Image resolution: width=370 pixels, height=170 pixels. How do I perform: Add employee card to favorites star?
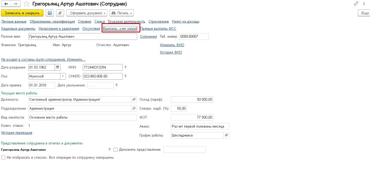[x=26, y=4]
